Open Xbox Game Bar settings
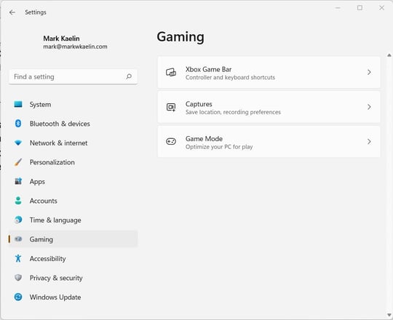The width and height of the screenshot is (393, 320). (x=269, y=72)
